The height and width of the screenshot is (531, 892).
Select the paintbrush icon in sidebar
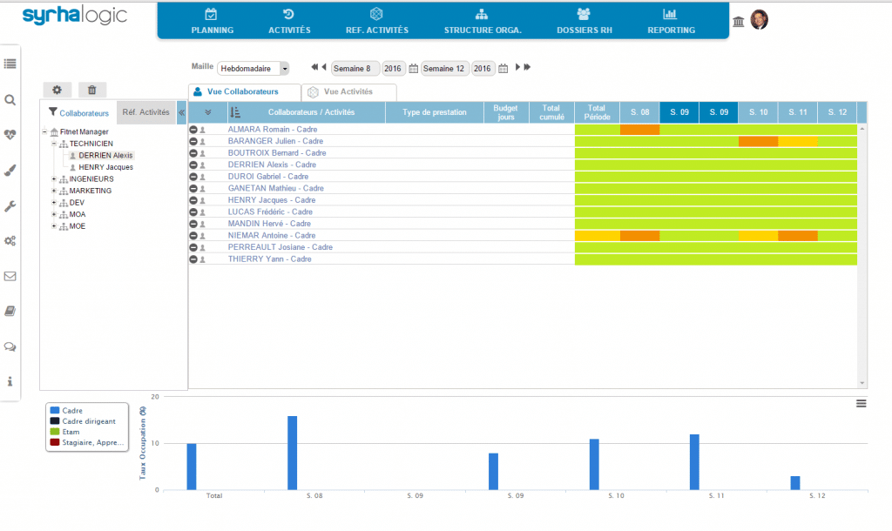(x=10, y=171)
